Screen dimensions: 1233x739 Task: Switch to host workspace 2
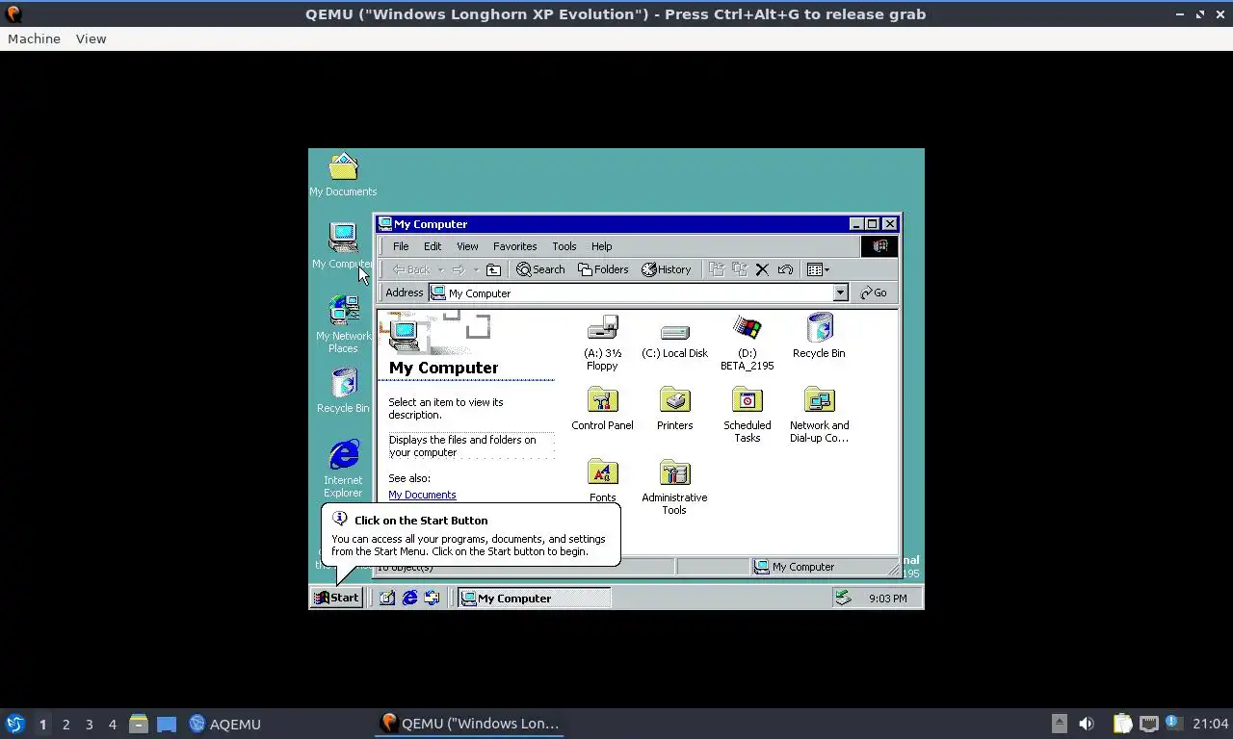click(66, 724)
